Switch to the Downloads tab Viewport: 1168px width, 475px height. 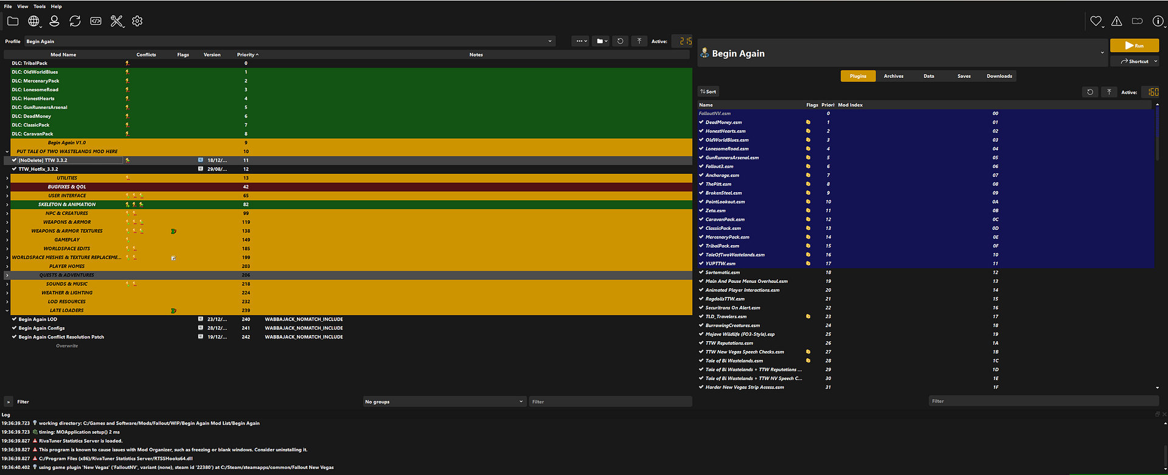pyautogui.click(x=999, y=76)
